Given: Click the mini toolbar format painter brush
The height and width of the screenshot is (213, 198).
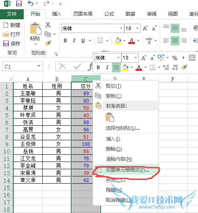Looking at the screenshot, I should tap(184, 68).
